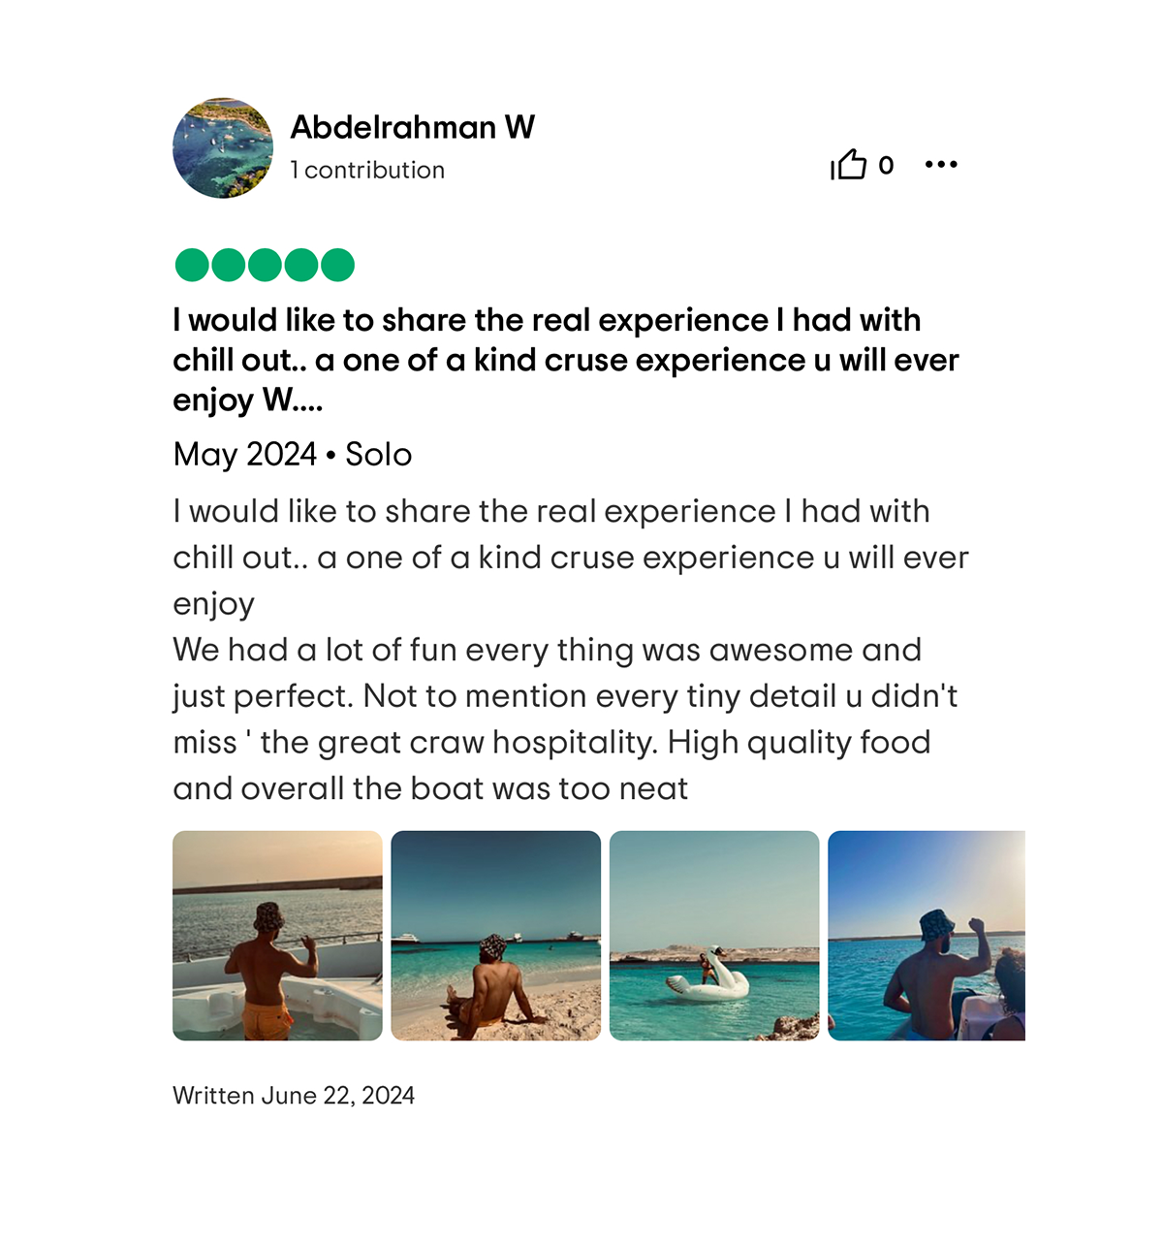Image resolution: width=1163 pixels, height=1248 pixels.
Task: Click the thumbs-up helpful icon
Action: 848,165
